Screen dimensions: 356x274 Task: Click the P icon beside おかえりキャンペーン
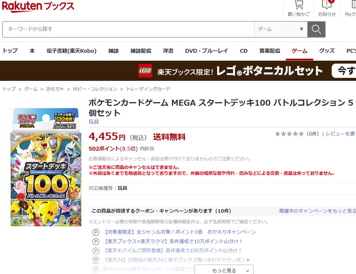pos(95,232)
